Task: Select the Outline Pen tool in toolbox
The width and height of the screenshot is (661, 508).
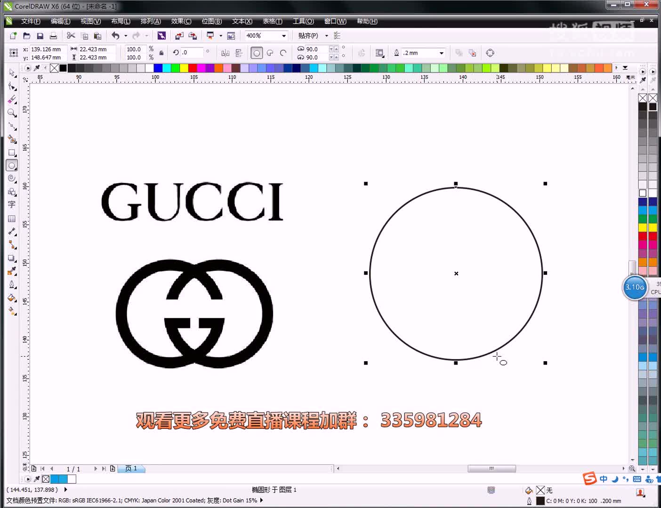Action: point(12,284)
